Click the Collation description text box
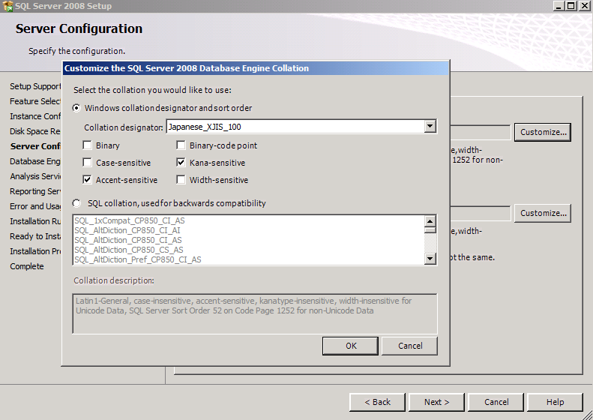The image size is (593, 420). pos(255,313)
